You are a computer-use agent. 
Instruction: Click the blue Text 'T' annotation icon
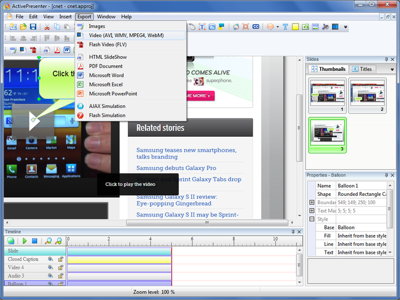[x=285, y=27]
